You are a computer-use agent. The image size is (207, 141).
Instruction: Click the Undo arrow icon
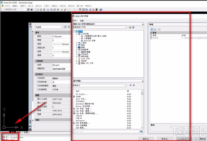(69, 9)
